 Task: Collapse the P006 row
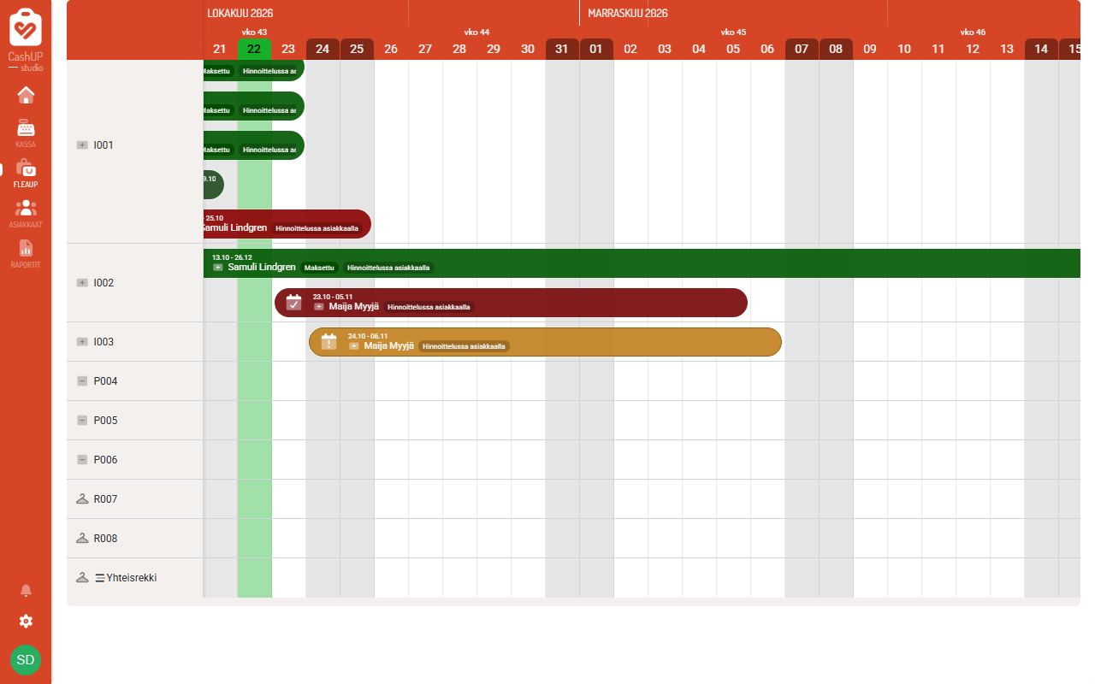pyautogui.click(x=82, y=460)
